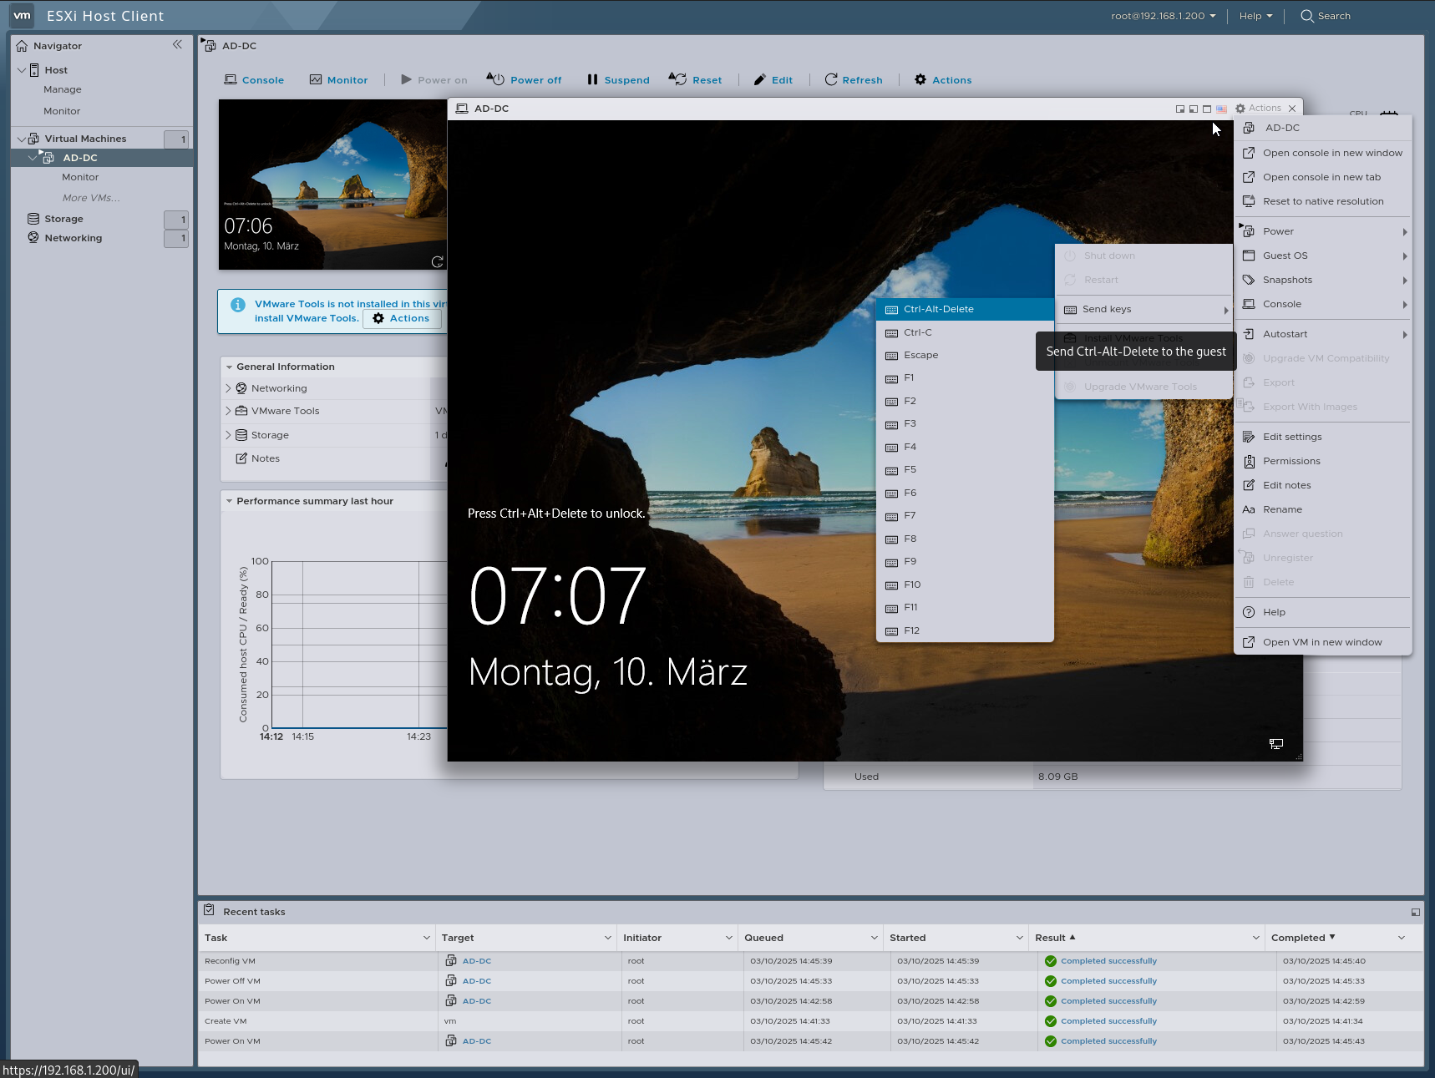This screenshot has height=1078, width=1435.
Task: Sort tasks by the Completed column header
Action: click(x=1297, y=938)
